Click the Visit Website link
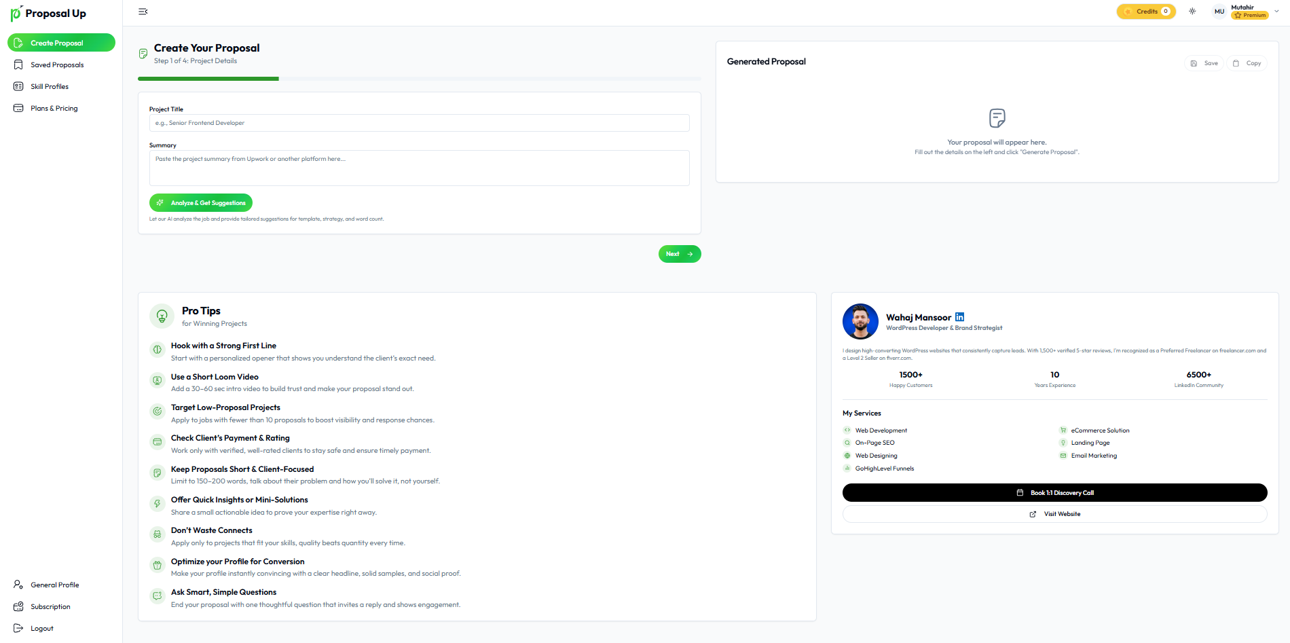 point(1054,514)
